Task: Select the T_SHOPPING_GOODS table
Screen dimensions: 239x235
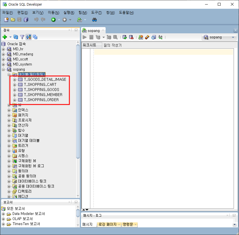Action: [41, 90]
